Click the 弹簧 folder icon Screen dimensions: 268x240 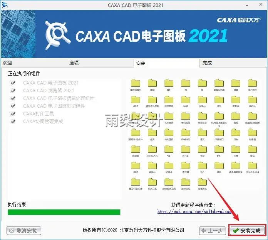pyautogui.click(x=236, y=83)
